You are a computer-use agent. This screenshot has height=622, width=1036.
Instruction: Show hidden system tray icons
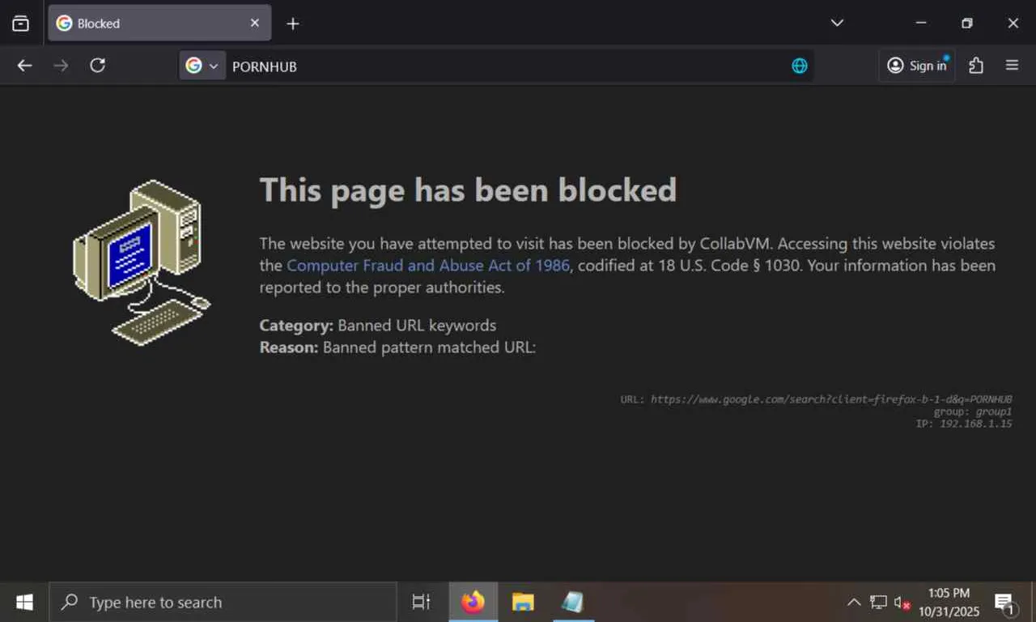point(854,603)
